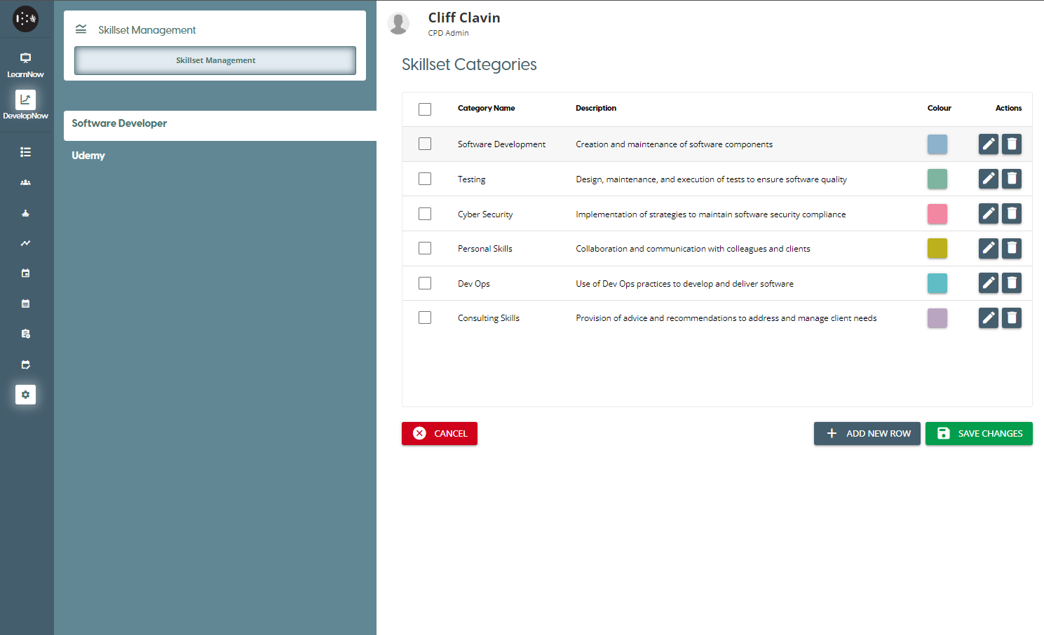Check the Software Development row checkbox
1044x635 pixels.
tap(425, 144)
